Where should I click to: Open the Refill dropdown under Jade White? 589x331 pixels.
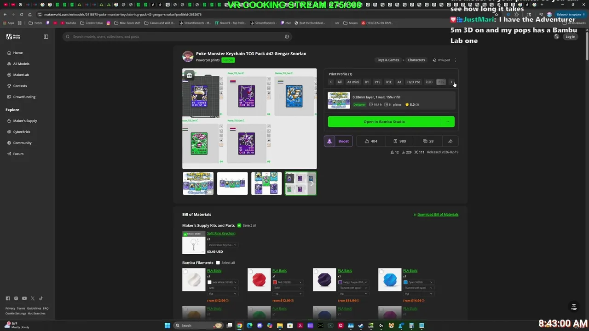(222, 288)
